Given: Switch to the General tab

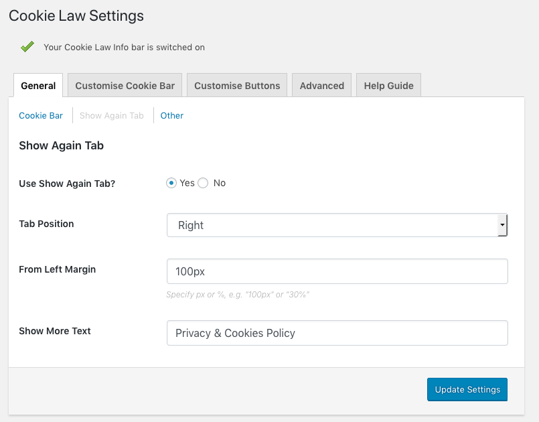Looking at the screenshot, I should pyautogui.click(x=38, y=86).
